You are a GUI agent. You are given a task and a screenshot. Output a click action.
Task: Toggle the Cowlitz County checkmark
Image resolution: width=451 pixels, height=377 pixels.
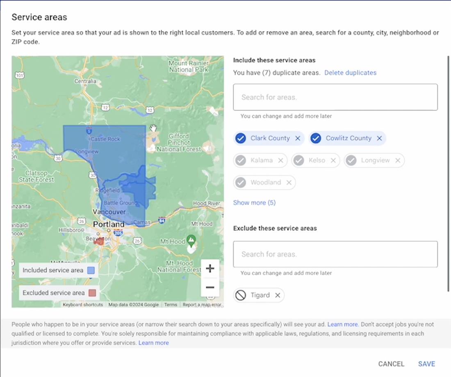coord(316,139)
